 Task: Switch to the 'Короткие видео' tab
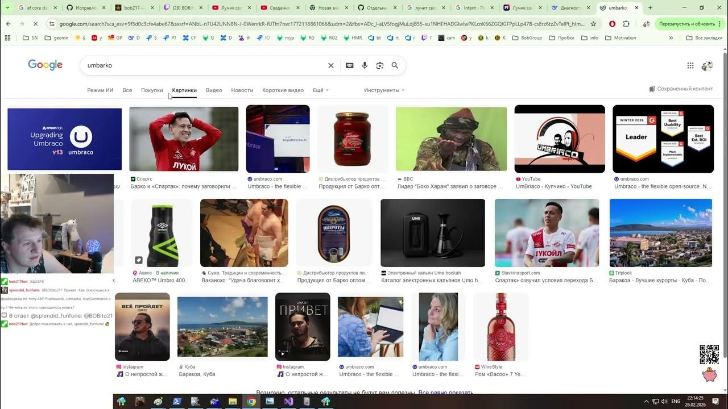click(283, 90)
